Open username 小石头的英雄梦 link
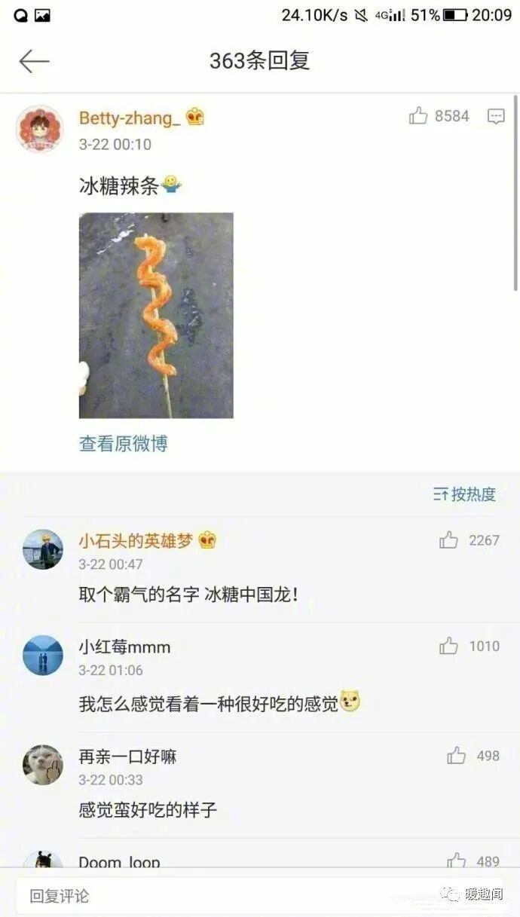Image resolution: width=520 pixels, height=917 pixels. click(136, 540)
